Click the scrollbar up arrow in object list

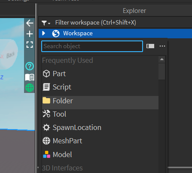(x=162, y=59)
